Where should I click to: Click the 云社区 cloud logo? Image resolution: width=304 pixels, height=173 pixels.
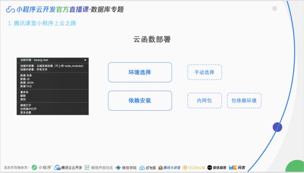142,167
